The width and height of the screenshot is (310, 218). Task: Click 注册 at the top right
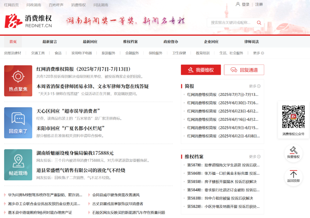tap(259, 4)
